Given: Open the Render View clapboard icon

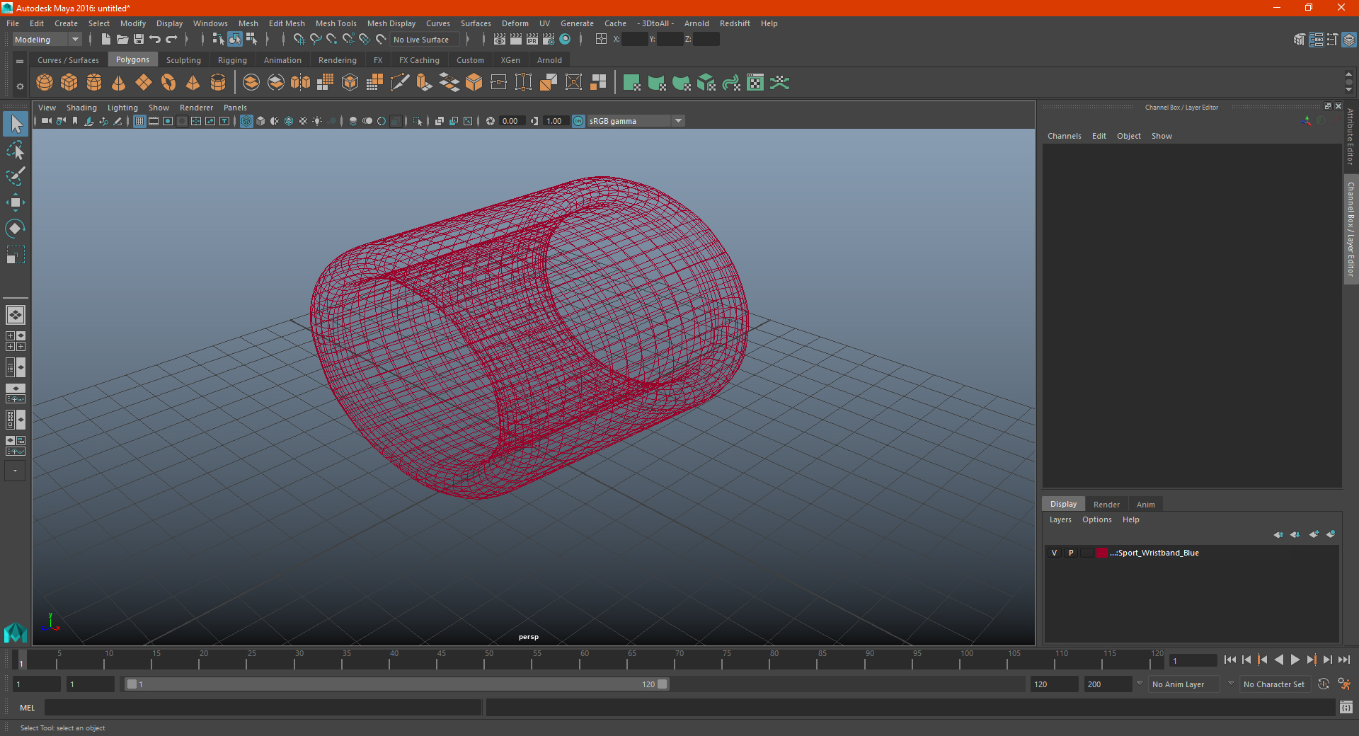Looking at the screenshot, I should coord(500,40).
